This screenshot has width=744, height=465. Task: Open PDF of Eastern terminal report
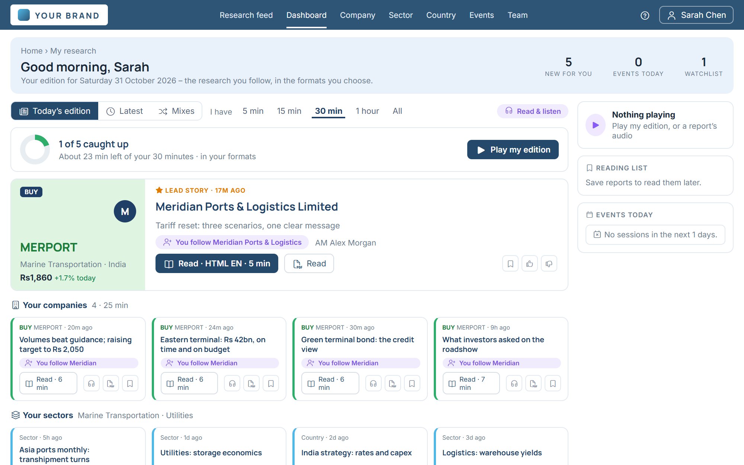(251, 384)
